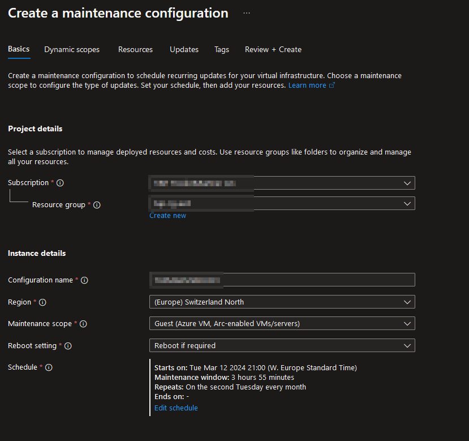The width and height of the screenshot is (469, 441).
Task: Click the info icon beside Reboot setting
Action: click(68, 346)
